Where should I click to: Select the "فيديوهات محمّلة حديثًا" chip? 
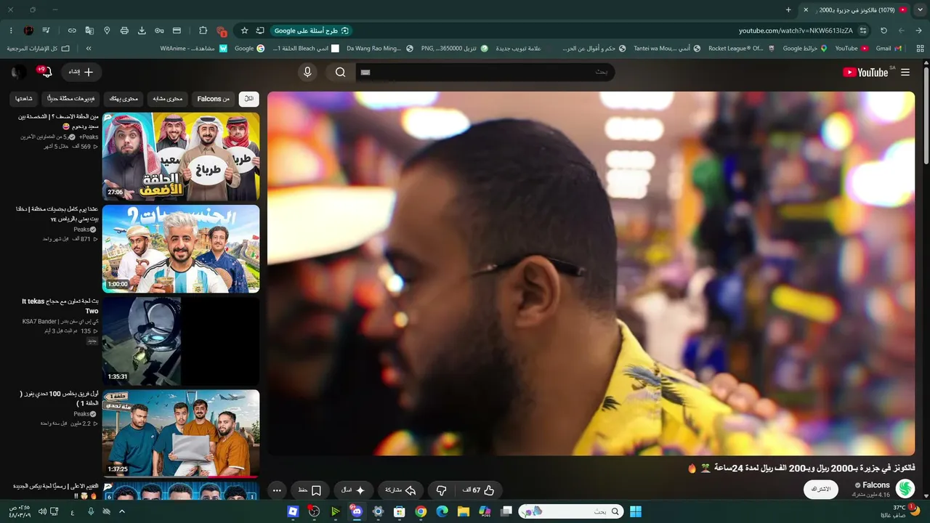(70, 99)
